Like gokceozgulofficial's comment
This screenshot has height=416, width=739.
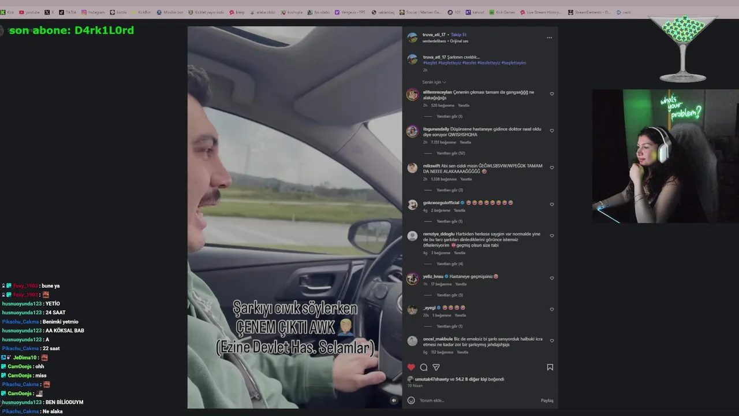[x=551, y=205]
